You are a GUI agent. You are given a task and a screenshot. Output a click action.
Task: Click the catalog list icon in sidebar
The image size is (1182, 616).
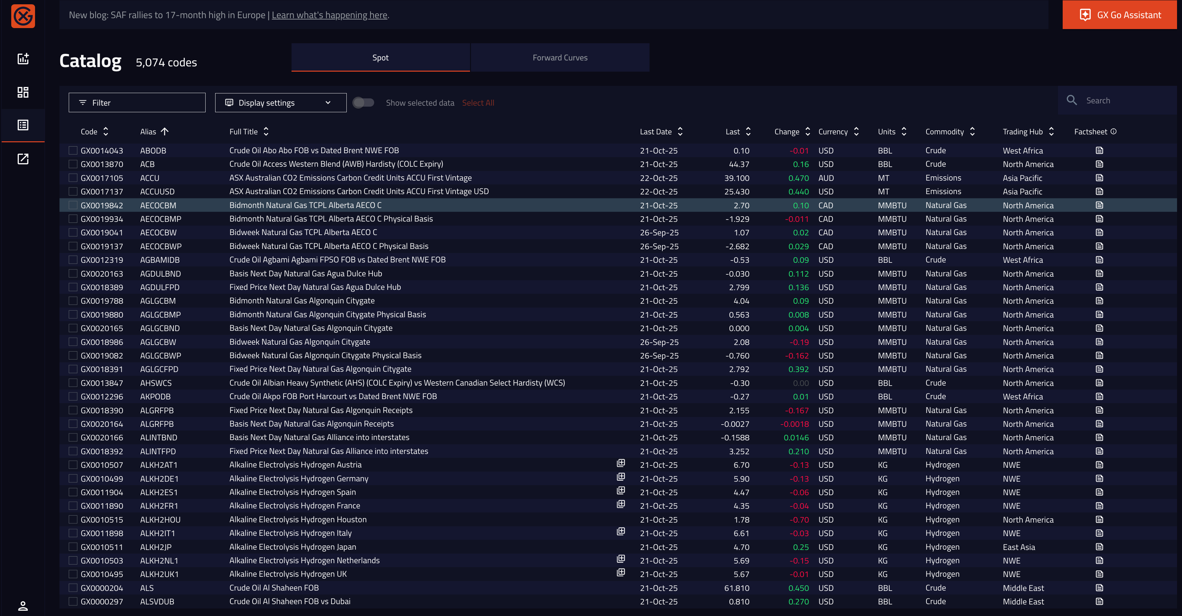click(23, 125)
